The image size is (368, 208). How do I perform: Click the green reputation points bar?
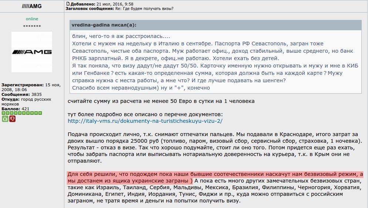pos(22,113)
